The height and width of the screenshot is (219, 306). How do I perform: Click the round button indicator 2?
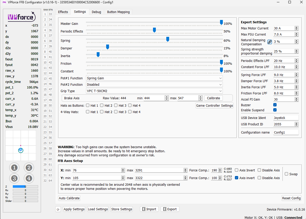[x=29, y=168]
